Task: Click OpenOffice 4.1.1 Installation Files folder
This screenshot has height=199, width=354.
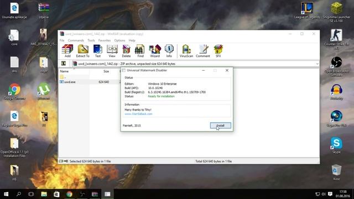Action: (14, 148)
